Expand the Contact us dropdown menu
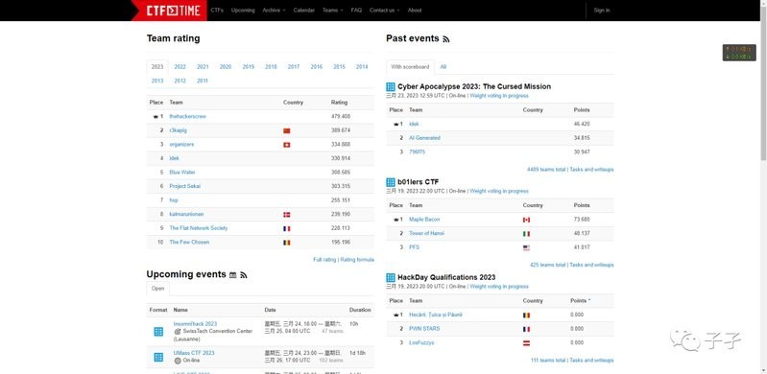Image resolution: width=767 pixels, height=374 pixels. 384,11
